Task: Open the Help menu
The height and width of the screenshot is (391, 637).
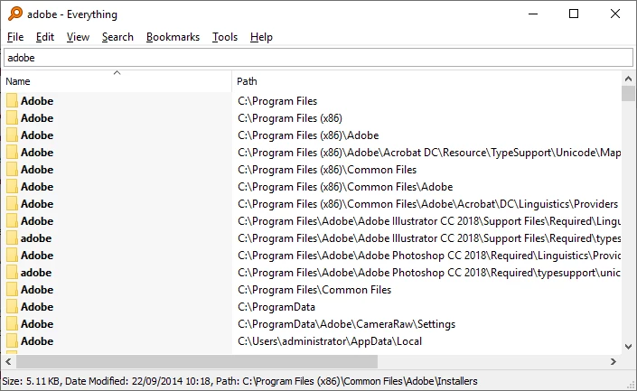Action: (x=261, y=37)
